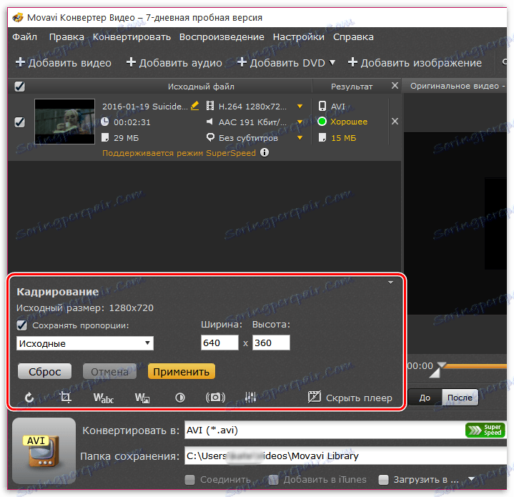This screenshot has width=514, height=497.
Task: Open the File menu
Action: coord(24,36)
